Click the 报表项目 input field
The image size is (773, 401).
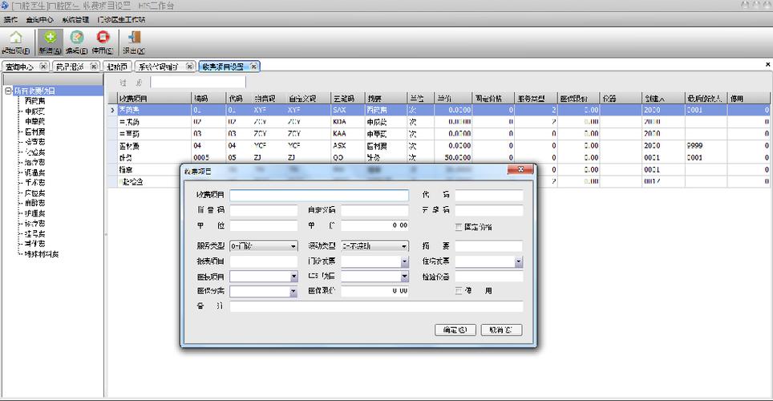coord(264,261)
